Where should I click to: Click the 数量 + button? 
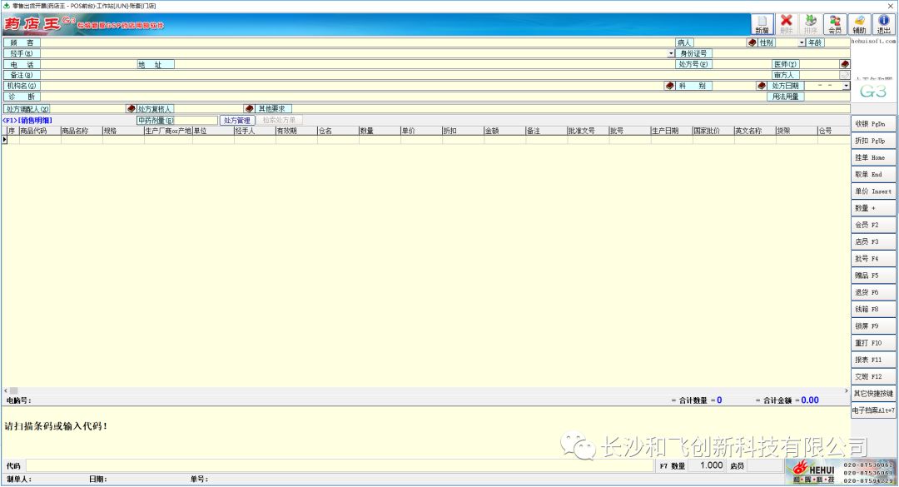(873, 208)
